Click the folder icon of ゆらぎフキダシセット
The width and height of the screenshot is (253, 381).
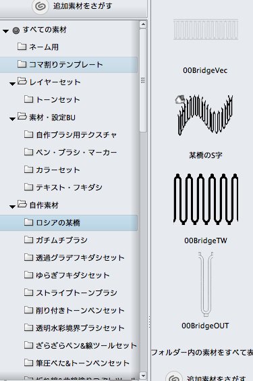[28, 275]
